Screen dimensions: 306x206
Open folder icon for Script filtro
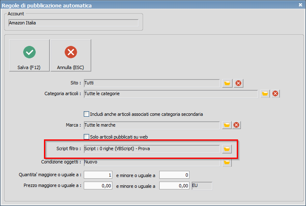click(227, 149)
